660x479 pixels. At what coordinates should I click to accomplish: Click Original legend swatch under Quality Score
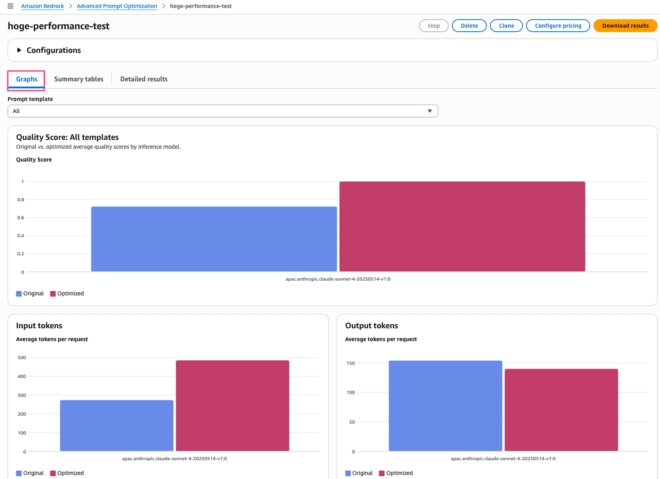pyautogui.click(x=19, y=294)
